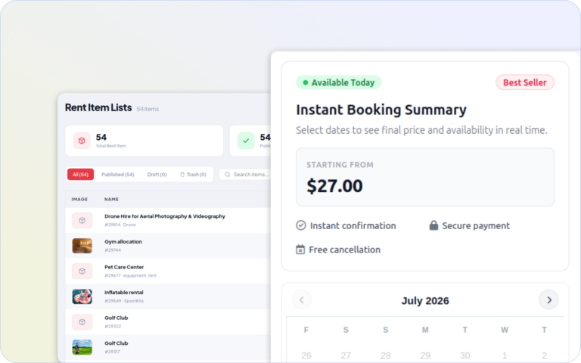Open the Gym allocation item name
581x363 pixels.
click(123, 241)
